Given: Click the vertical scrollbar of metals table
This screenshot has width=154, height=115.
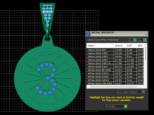Looking at the screenshot, I should pos(145,53).
